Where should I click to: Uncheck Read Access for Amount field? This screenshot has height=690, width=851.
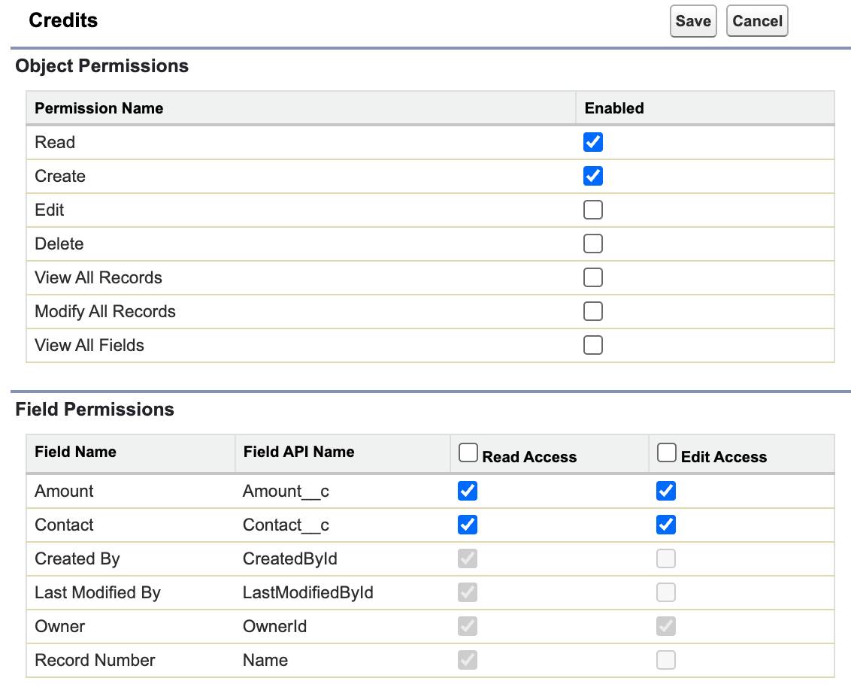coord(468,491)
